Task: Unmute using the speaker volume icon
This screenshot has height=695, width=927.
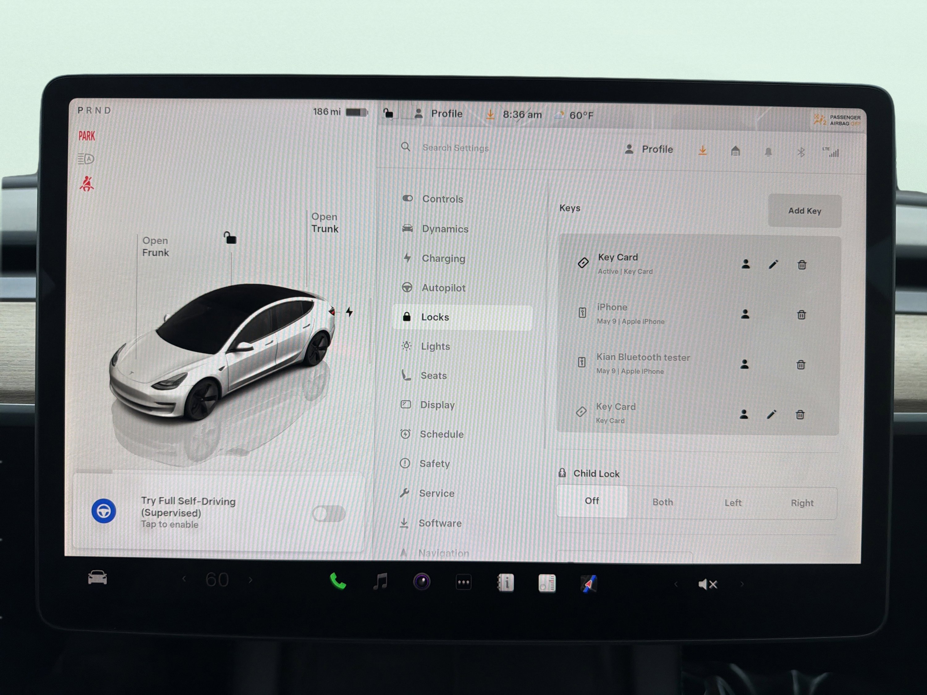Action: (707, 584)
